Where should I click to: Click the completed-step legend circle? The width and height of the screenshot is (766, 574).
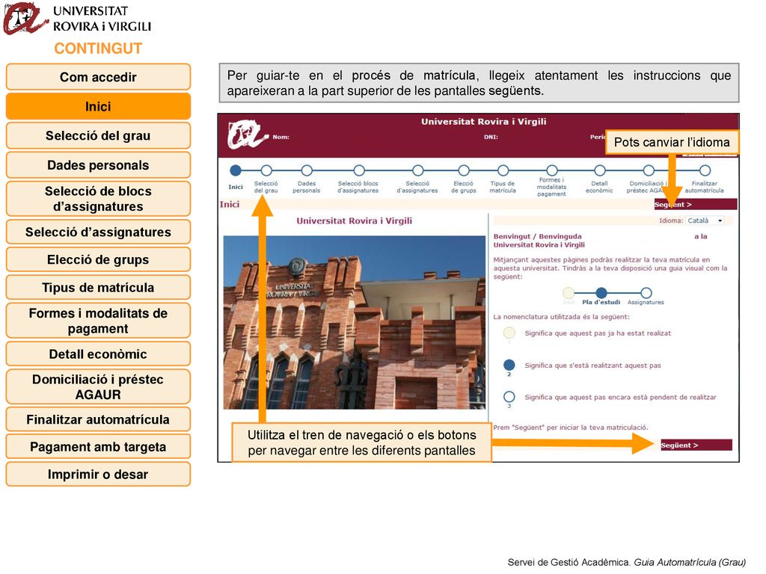(x=509, y=333)
